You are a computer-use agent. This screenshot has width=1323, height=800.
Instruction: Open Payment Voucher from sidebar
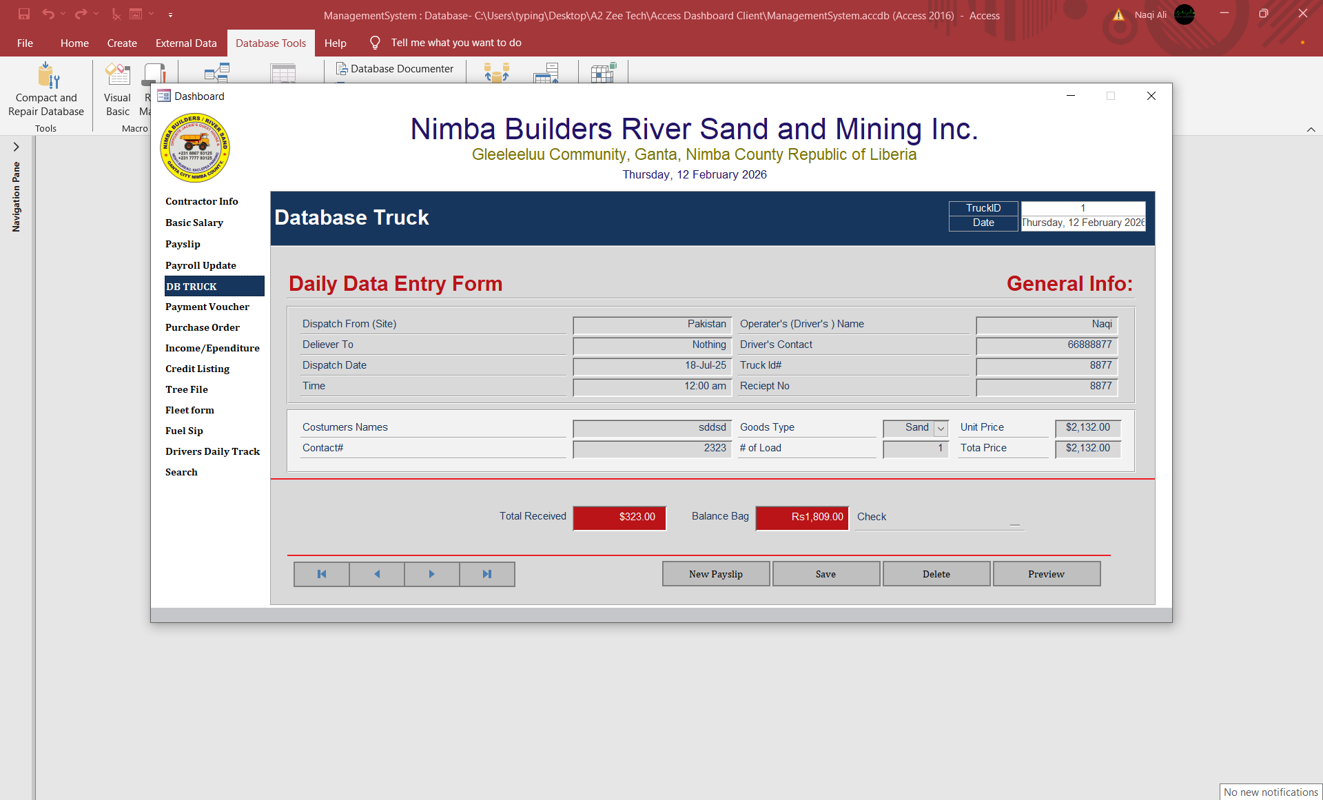coord(207,307)
